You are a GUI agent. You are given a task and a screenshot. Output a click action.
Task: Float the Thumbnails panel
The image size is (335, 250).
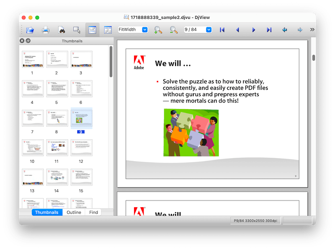[28, 41]
